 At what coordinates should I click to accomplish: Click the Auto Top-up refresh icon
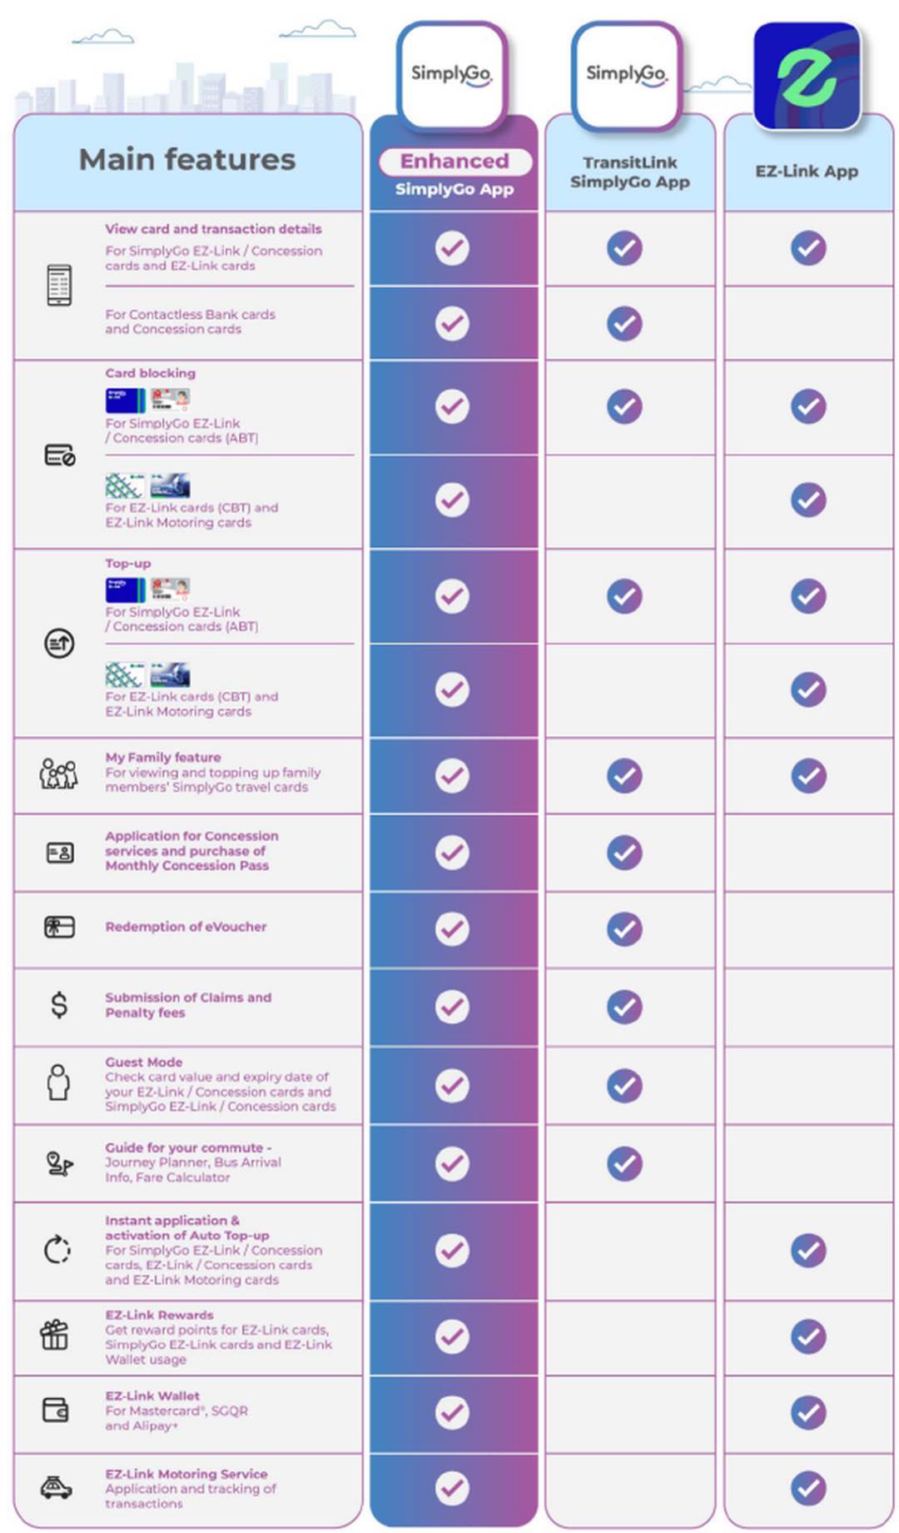point(57,1249)
